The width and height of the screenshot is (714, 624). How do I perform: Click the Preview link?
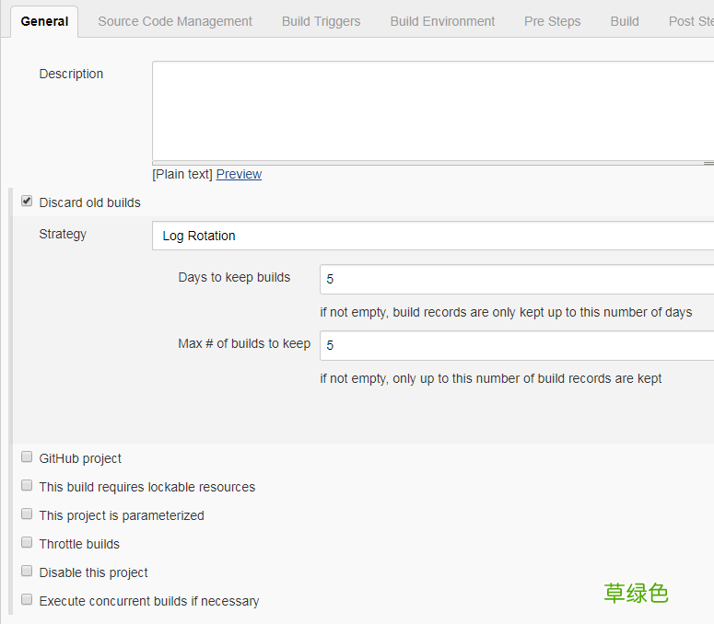[239, 174]
